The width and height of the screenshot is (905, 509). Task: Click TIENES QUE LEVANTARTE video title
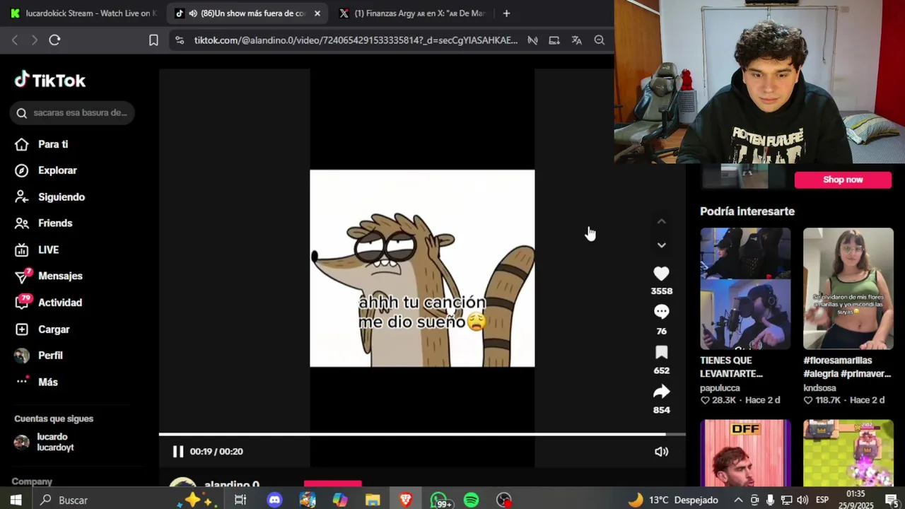pyautogui.click(x=731, y=367)
